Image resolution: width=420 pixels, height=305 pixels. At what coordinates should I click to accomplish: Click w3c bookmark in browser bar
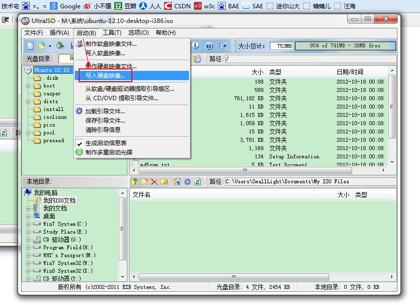(204, 6)
